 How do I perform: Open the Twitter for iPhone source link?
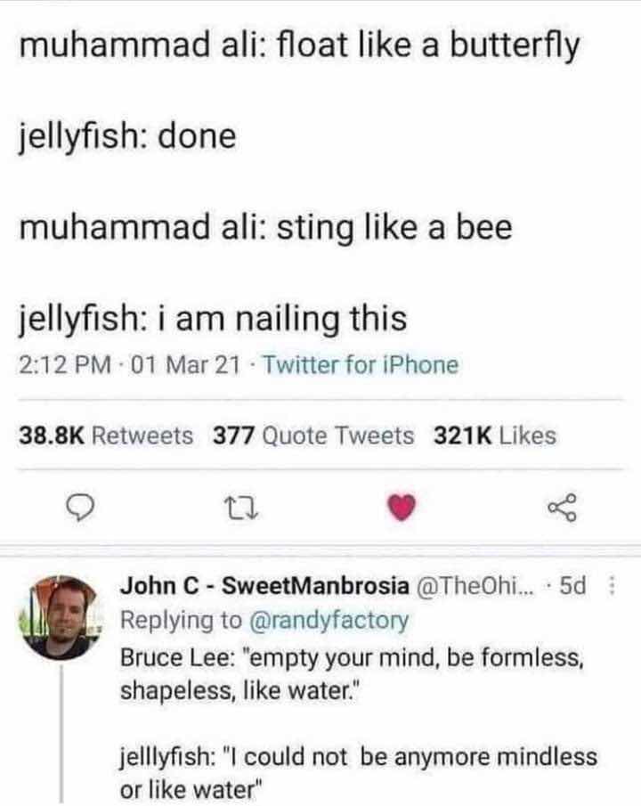pos(361,365)
